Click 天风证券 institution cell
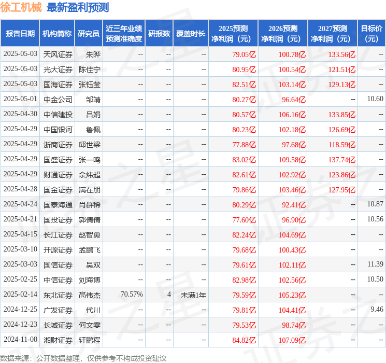Image resolution: width=386 pixels, height=363 pixels. pos(58,54)
